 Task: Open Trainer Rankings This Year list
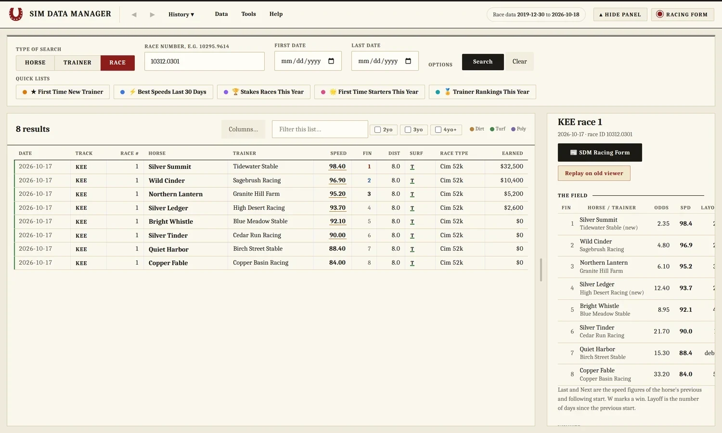[482, 92]
